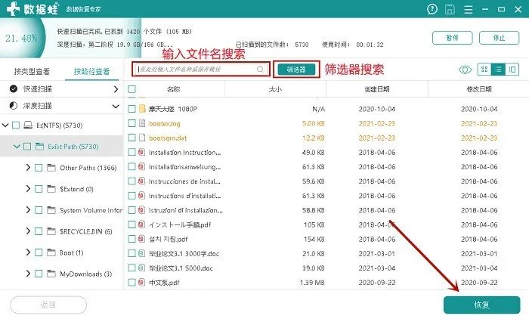Switch to 按类型查看 tab
The image size is (529, 325).
point(32,72)
